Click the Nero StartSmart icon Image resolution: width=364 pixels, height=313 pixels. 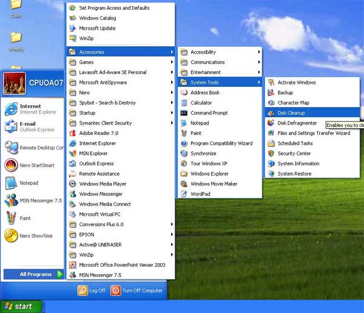(11, 165)
